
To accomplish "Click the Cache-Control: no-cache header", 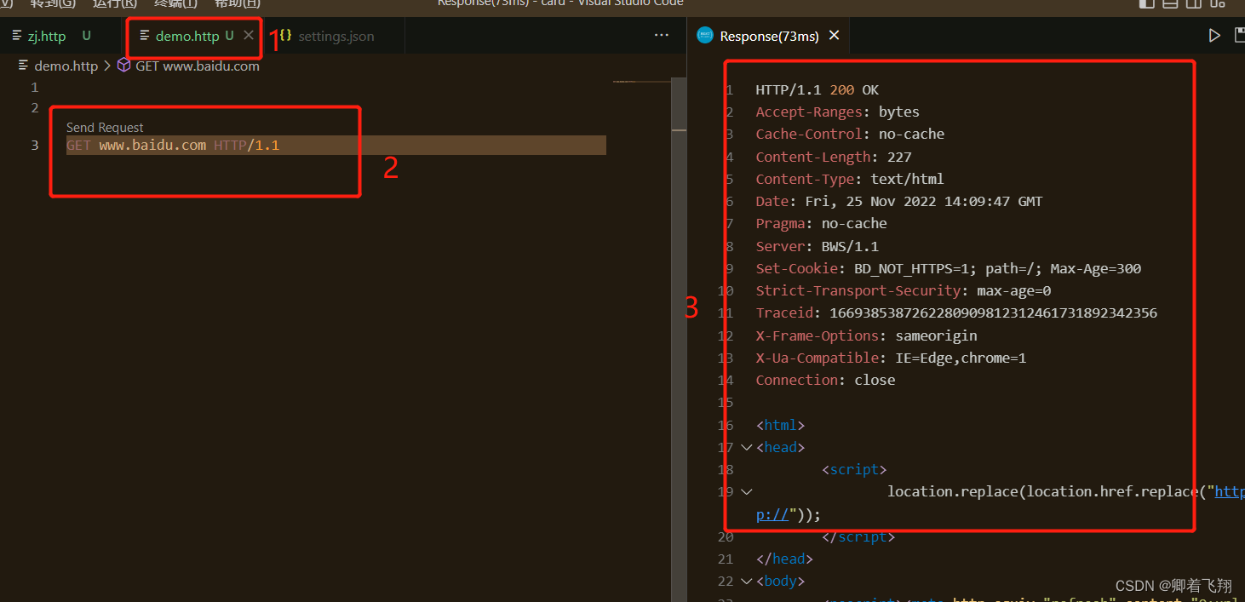I will [x=850, y=134].
